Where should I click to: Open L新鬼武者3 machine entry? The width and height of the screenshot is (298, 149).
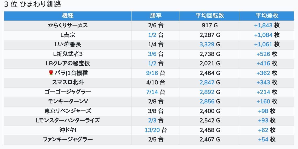pos(68,54)
